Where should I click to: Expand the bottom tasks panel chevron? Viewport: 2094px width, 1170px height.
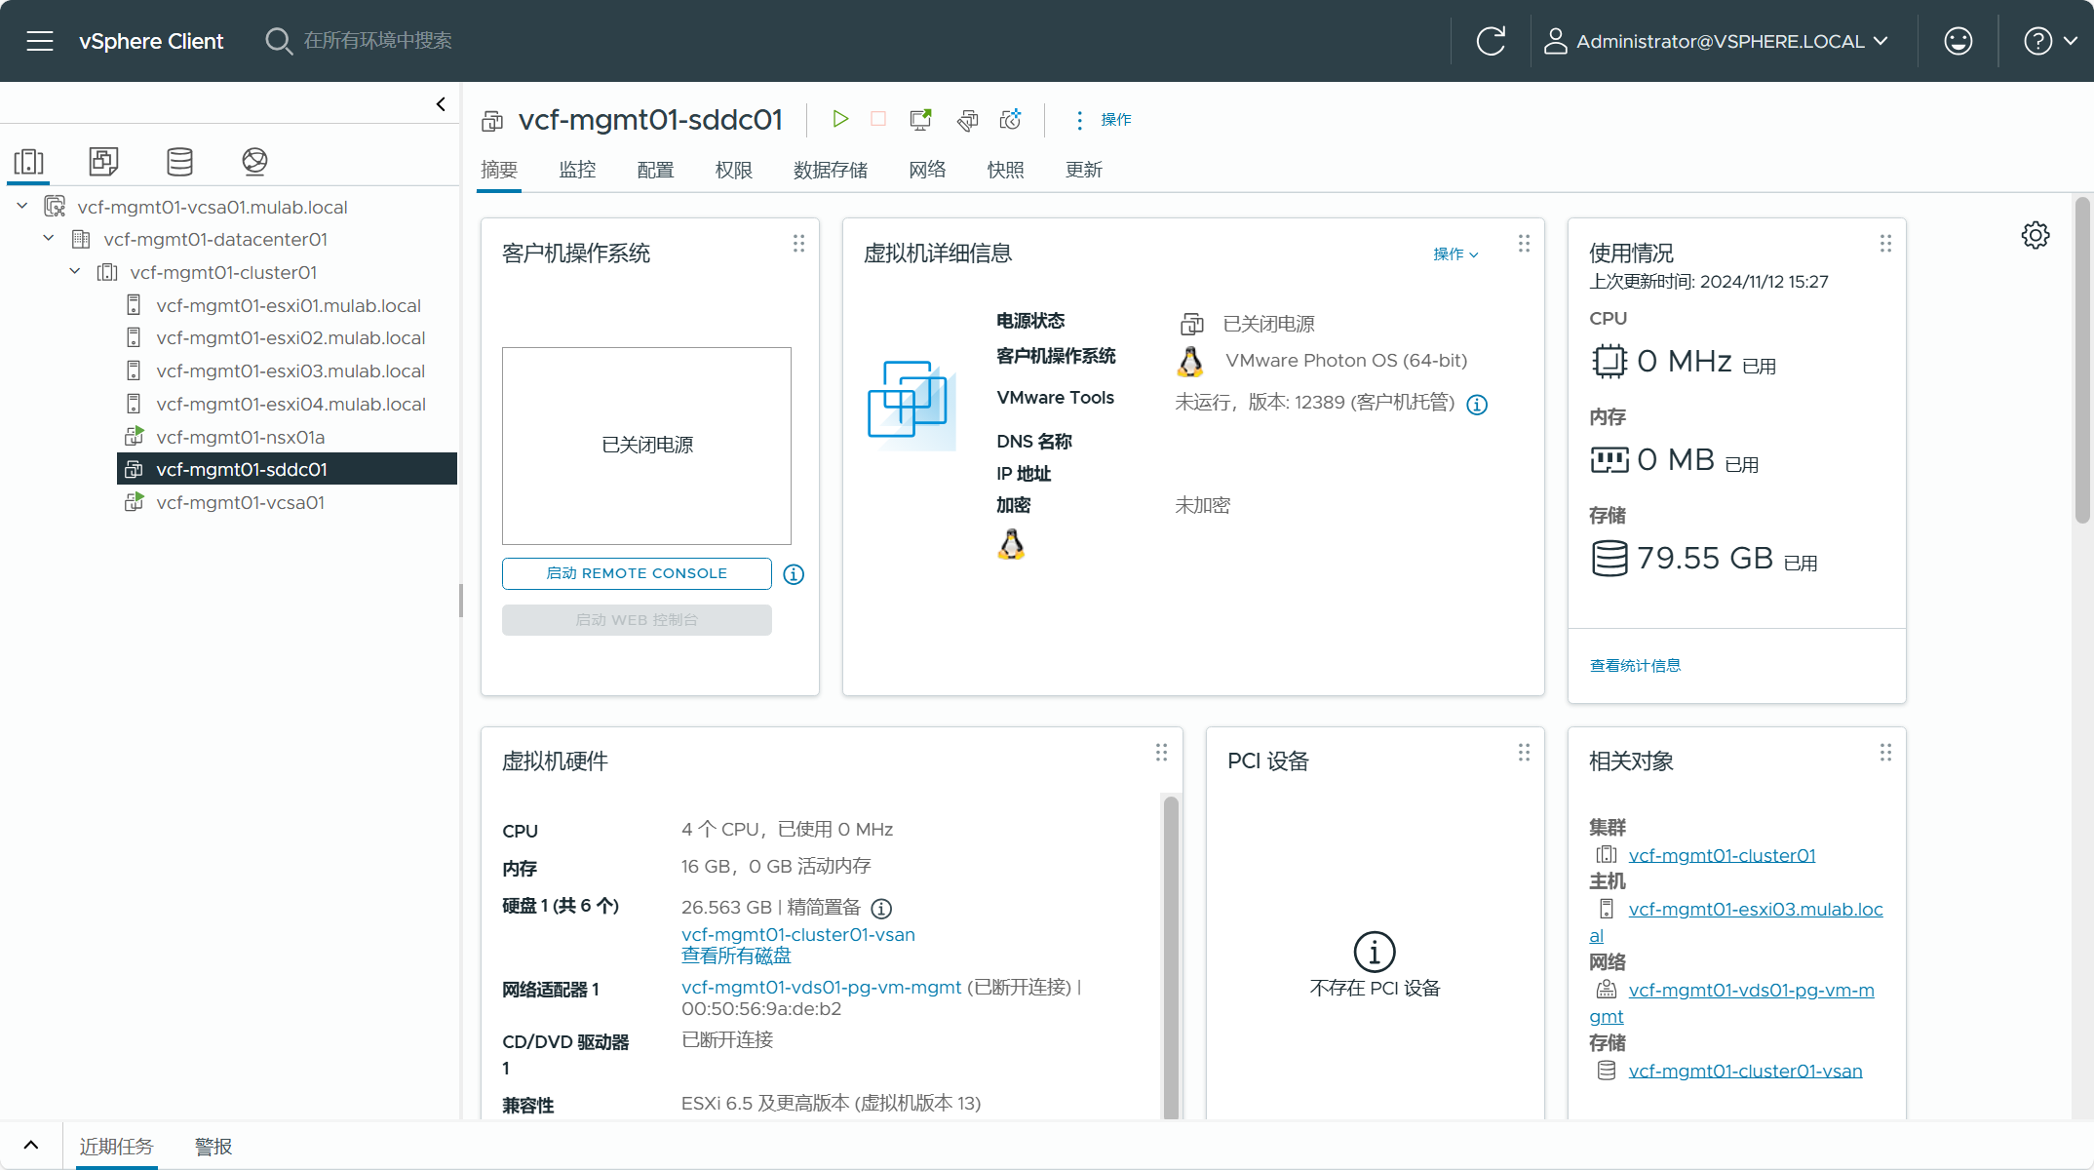(31, 1146)
